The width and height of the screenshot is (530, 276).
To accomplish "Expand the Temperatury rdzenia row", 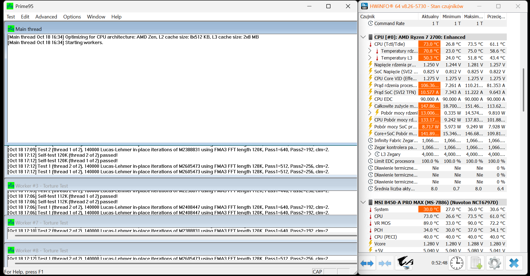I will pos(370,51).
